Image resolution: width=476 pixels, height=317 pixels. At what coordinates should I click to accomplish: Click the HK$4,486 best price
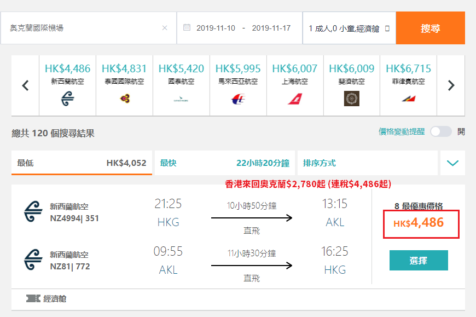419,223
